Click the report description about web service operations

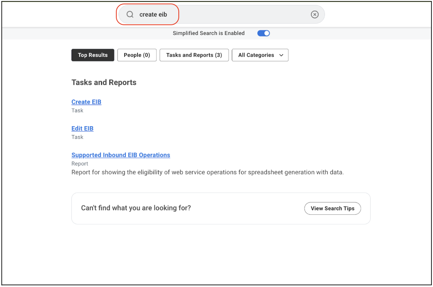(x=208, y=172)
